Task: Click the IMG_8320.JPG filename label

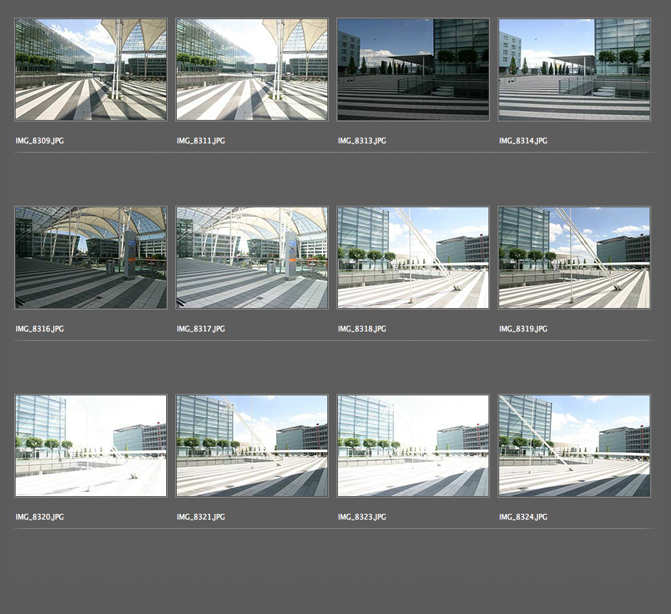Action: pos(40,517)
